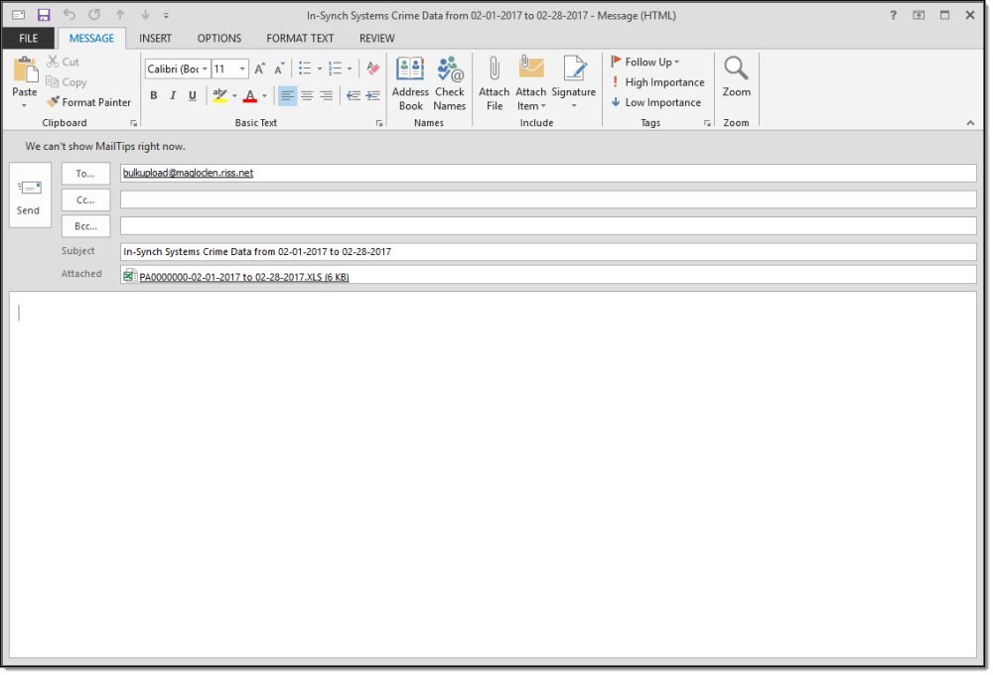Image resolution: width=993 pixels, height=675 pixels.
Task: Open the Zoom magnifier tool
Action: coord(736,77)
